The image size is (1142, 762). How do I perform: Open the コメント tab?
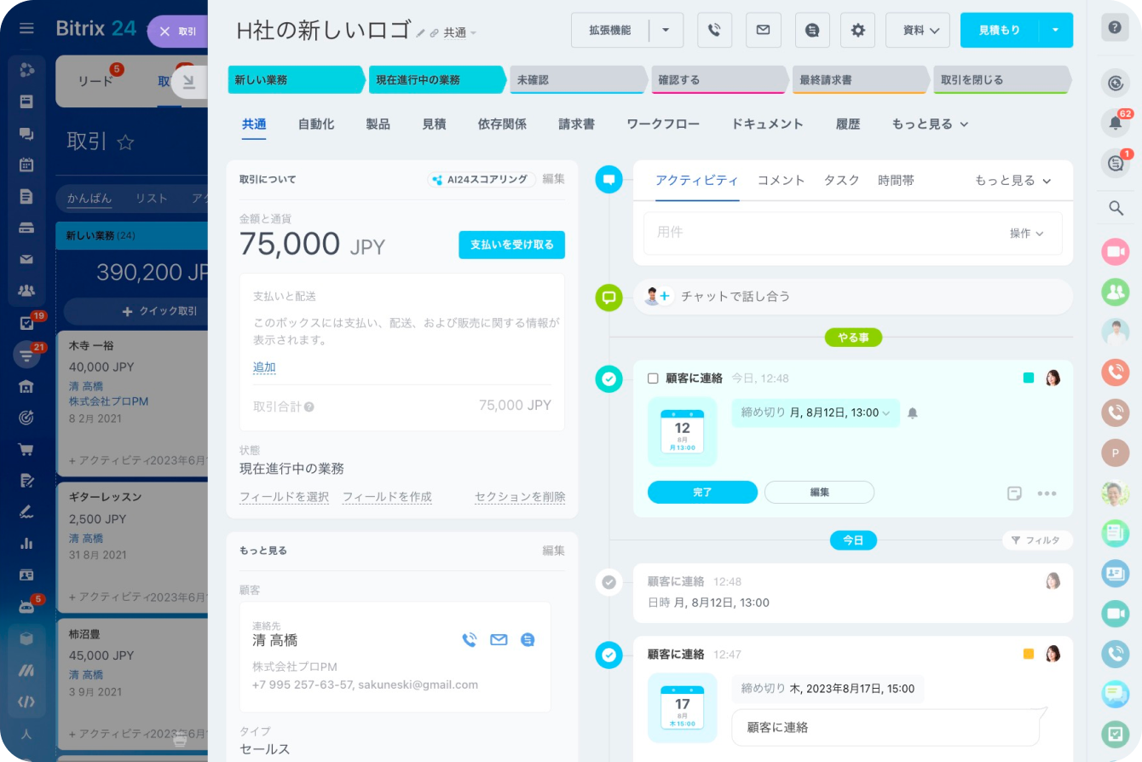click(781, 181)
